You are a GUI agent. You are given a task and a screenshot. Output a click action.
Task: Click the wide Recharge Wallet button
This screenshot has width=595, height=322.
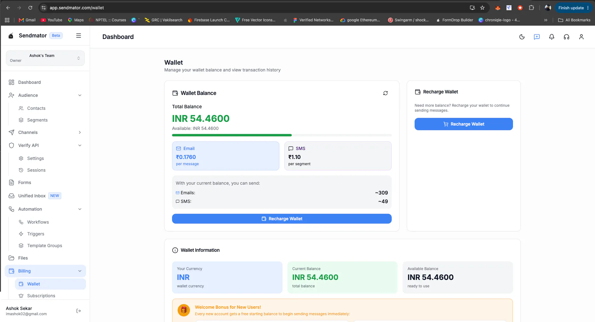(x=282, y=219)
